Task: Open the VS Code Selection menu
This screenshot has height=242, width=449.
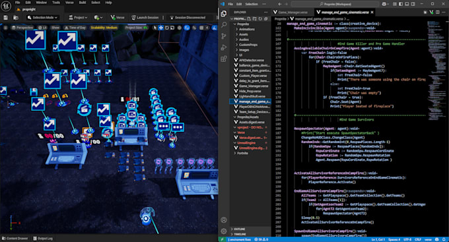Action: [252, 4]
